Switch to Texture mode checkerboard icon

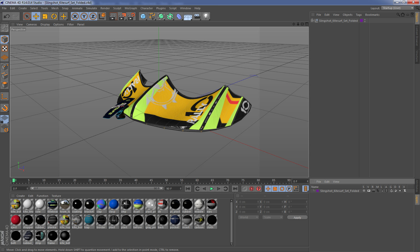[5, 48]
